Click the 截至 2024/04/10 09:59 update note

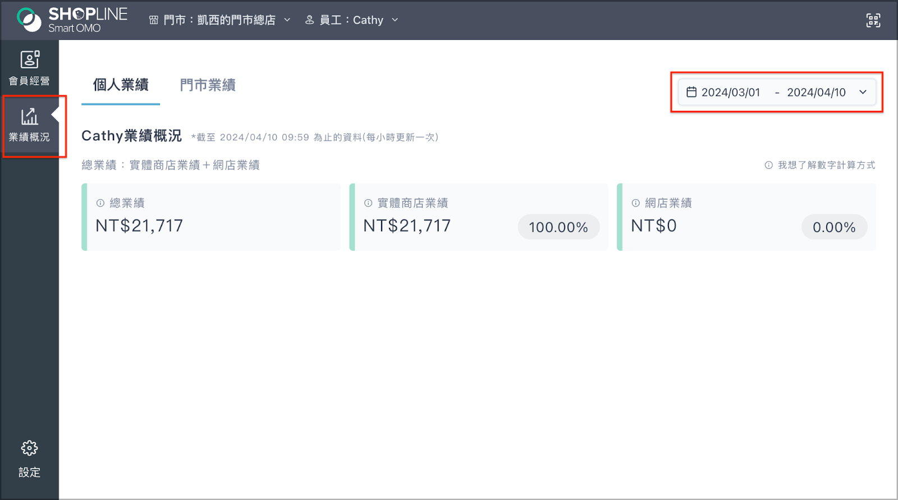(x=315, y=137)
